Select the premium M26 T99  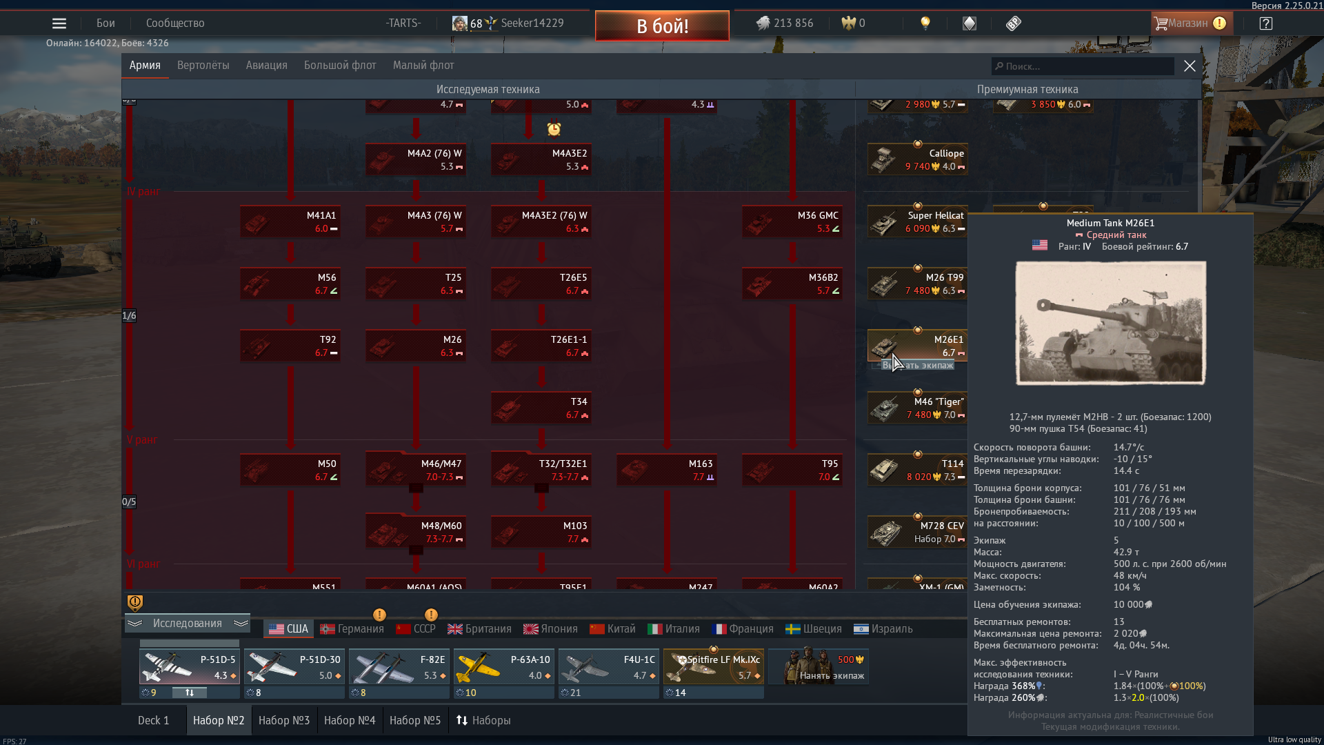[918, 284]
